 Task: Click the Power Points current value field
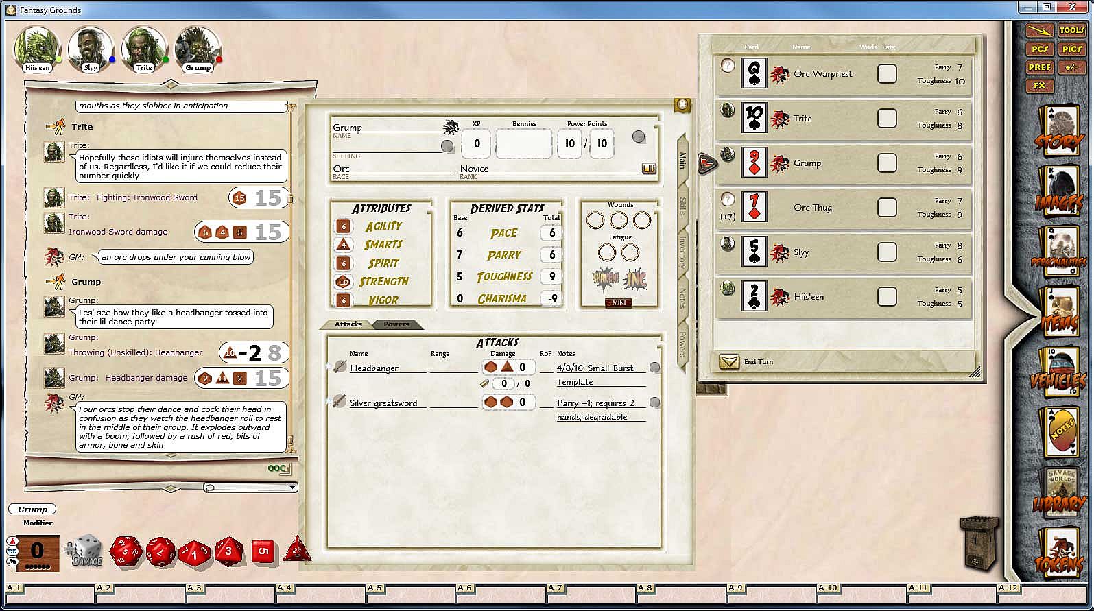[x=569, y=144]
